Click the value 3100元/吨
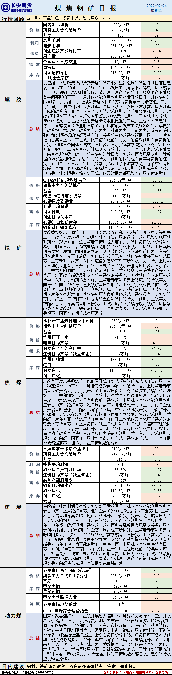The image size is (172, 675). (x=120, y=449)
